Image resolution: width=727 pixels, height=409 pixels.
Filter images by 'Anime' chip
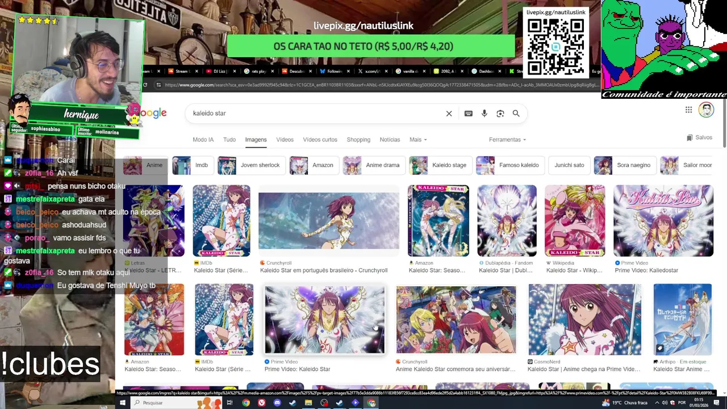[145, 165]
